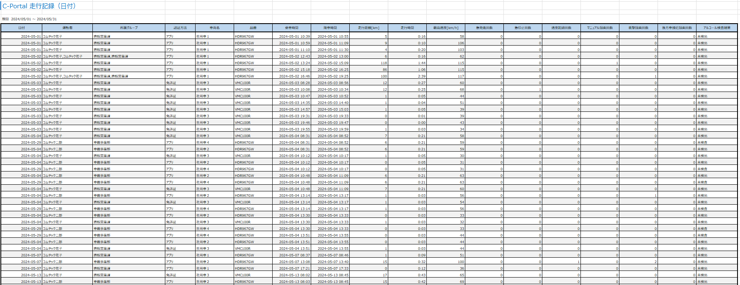Select the 運転者 column header
Viewport: 740px width, 285px height.
tap(68, 28)
